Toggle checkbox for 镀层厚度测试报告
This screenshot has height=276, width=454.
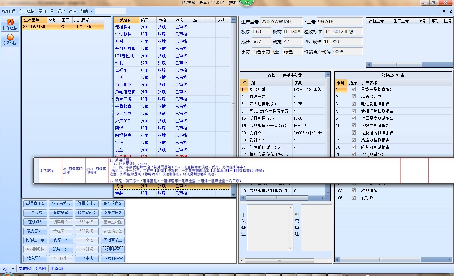(353, 118)
